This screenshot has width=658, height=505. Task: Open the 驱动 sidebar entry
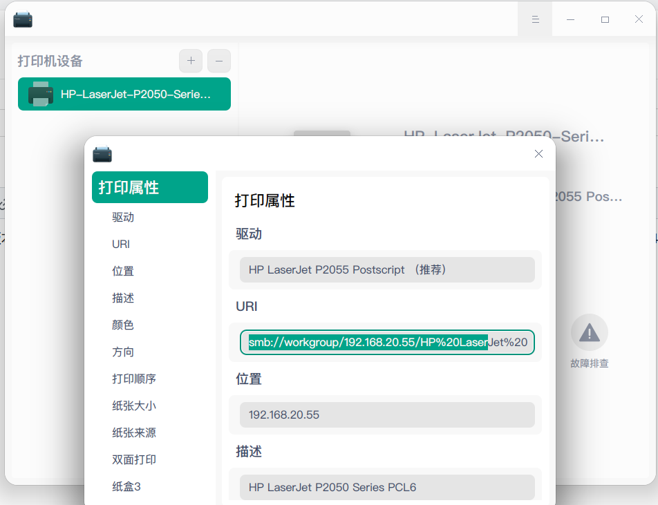tap(122, 217)
